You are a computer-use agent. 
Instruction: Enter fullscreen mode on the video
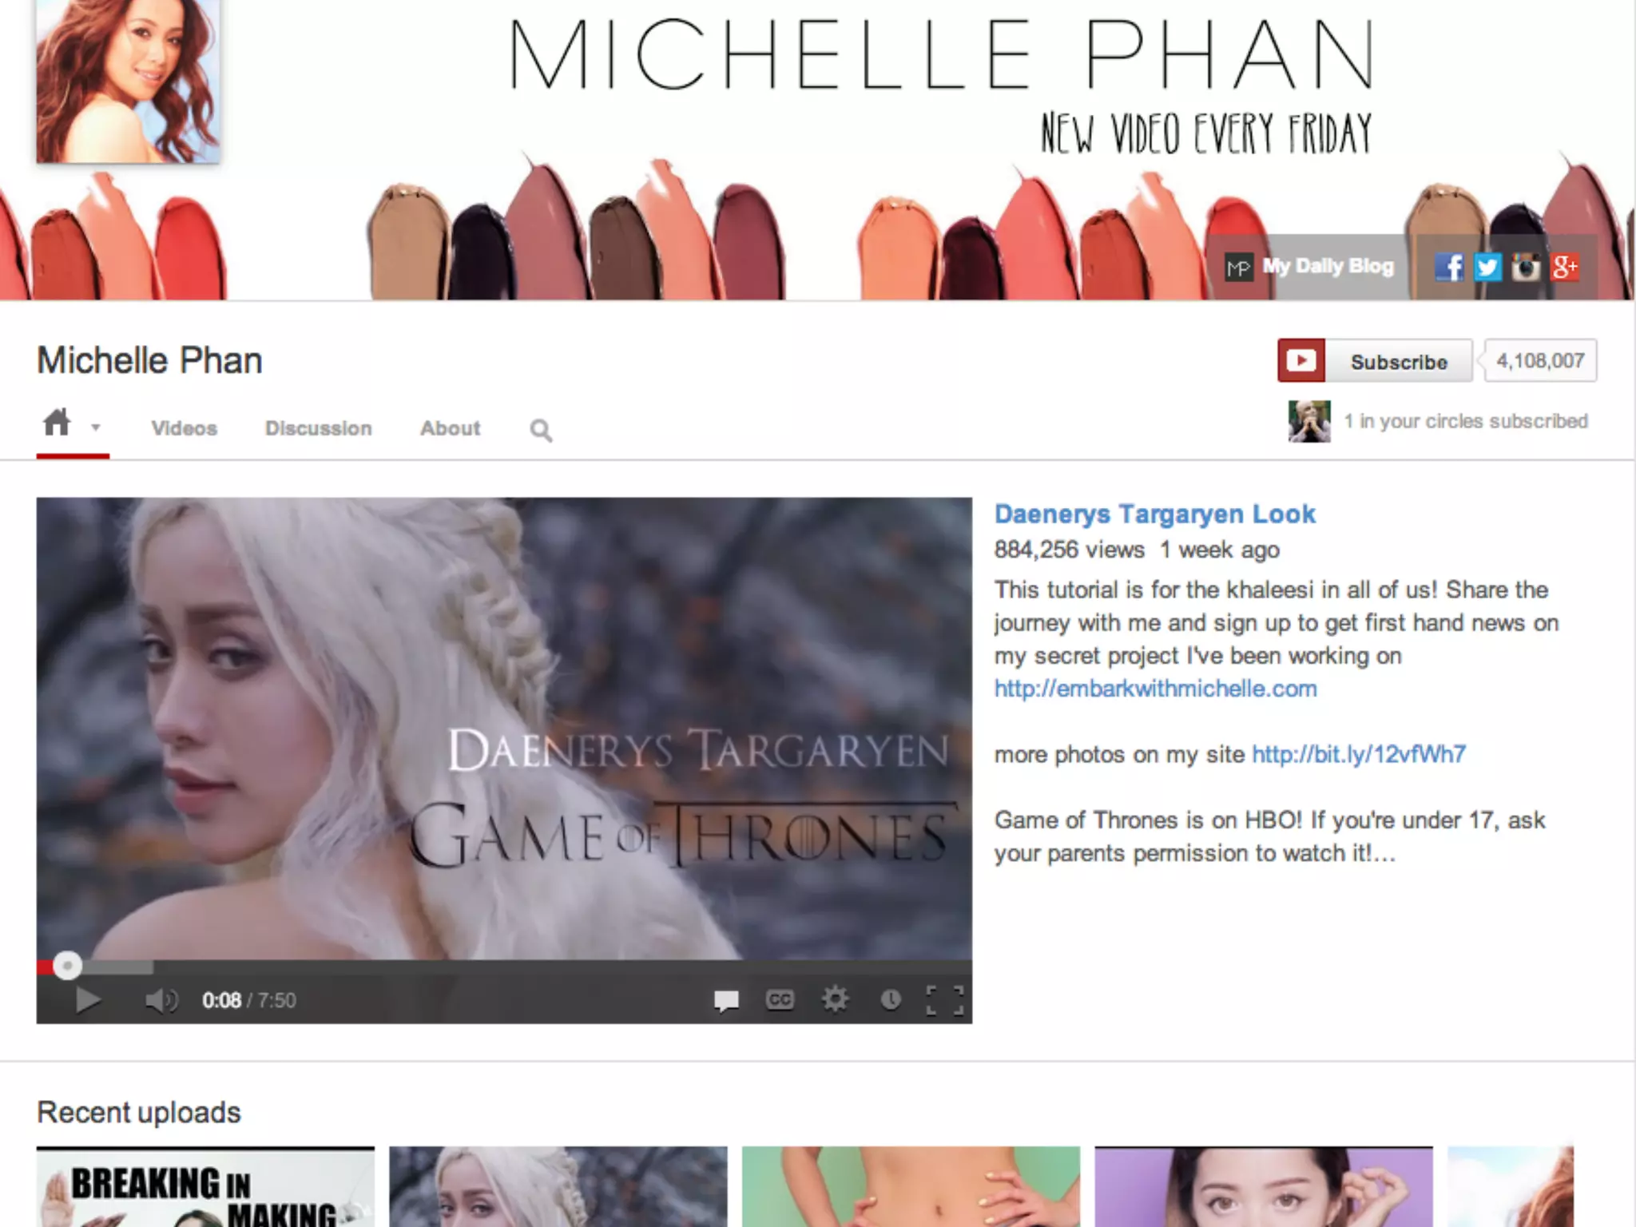coord(945,999)
